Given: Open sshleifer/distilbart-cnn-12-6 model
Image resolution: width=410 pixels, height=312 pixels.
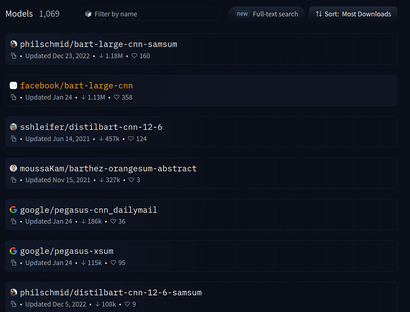Looking at the screenshot, I should click(x=91, y=127).
